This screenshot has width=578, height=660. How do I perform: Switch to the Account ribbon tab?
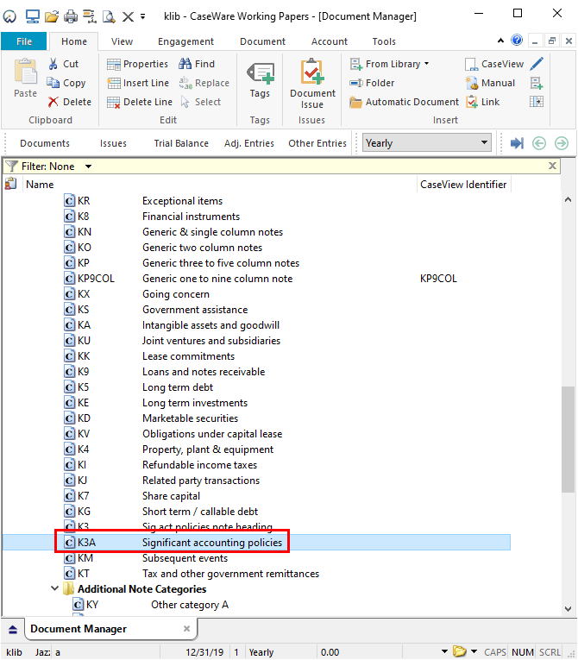(330, 41)
